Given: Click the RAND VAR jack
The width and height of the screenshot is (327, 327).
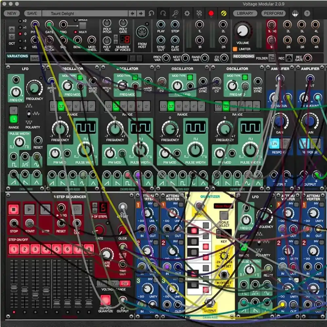Looking at the screenshot, I should (205, 58).
